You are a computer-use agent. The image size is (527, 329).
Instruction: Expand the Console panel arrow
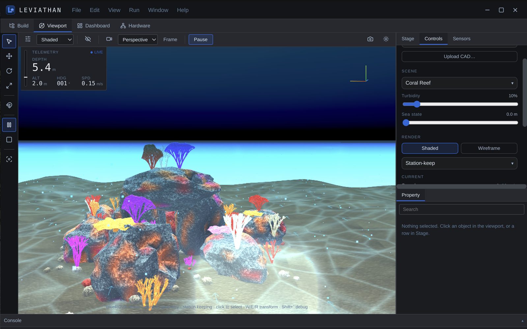tap(522, 321)
